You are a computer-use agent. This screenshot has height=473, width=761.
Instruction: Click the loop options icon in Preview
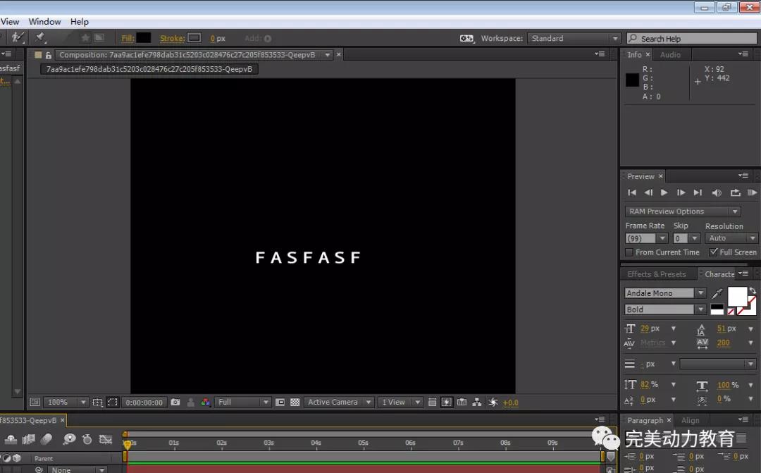735,192
